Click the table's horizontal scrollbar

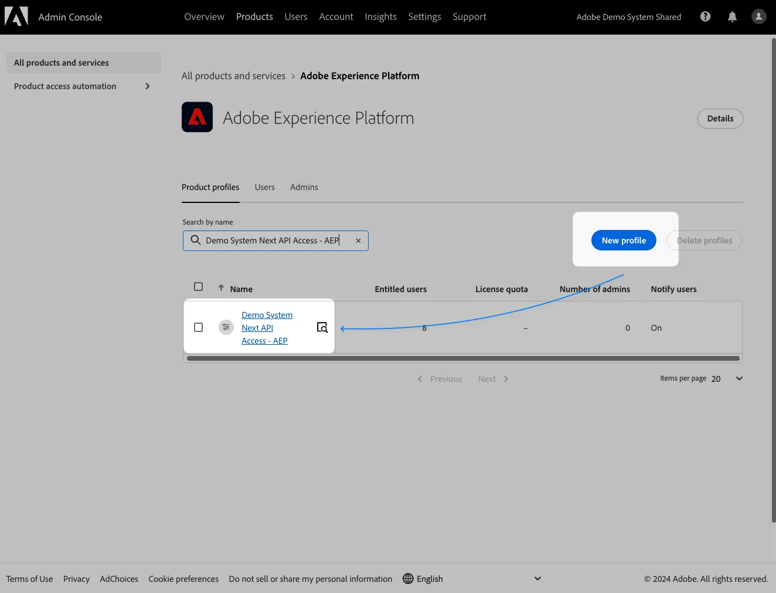(463, 358)
